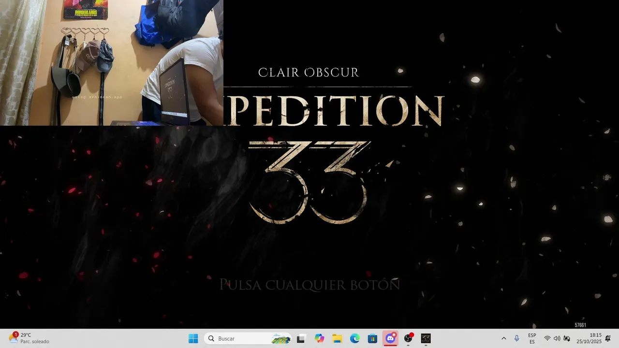619x348 pixels.
Task: Click the webcam overlay feed
Action: coord(112,63)
